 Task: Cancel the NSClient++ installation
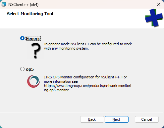(x=146, y=119)
